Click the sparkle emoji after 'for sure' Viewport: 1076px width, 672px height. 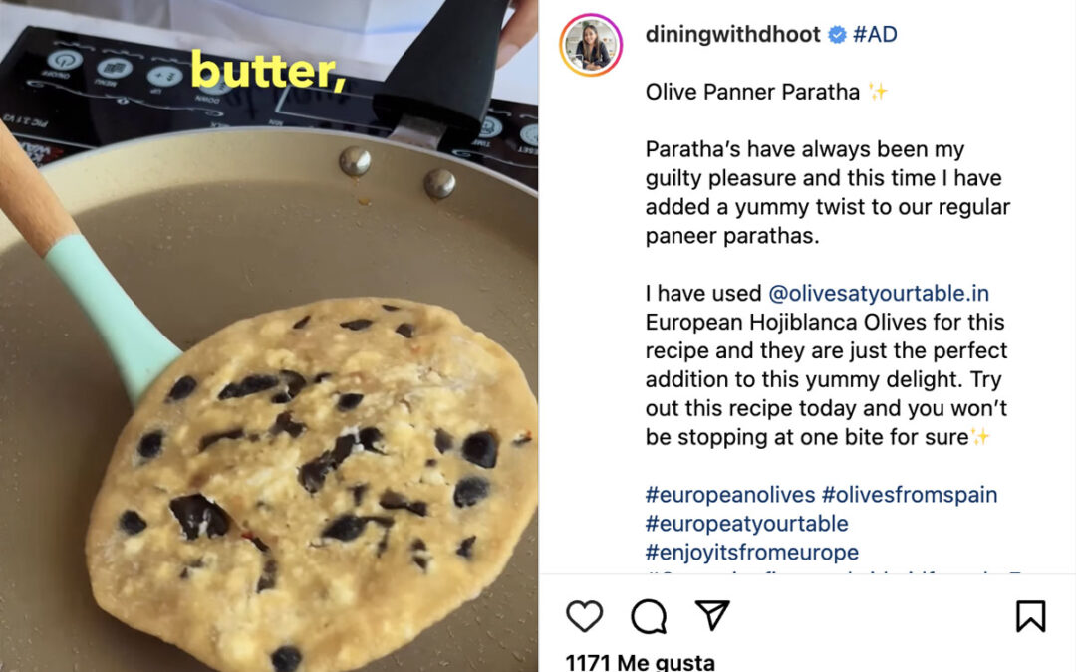[x=980, y=437]
